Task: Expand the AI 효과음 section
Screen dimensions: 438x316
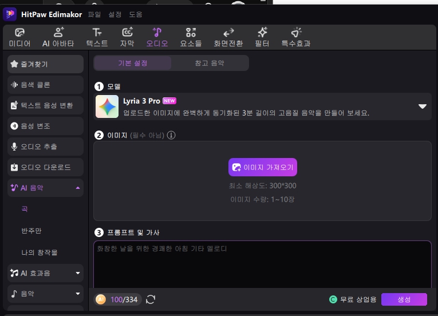Action: coord(78,273)
